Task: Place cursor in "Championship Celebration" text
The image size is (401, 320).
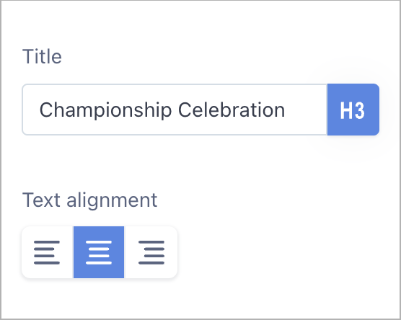Action: [x=162, y=110]
